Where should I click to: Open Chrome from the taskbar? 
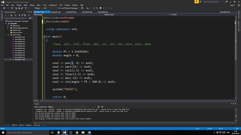(x=77, y=132)
